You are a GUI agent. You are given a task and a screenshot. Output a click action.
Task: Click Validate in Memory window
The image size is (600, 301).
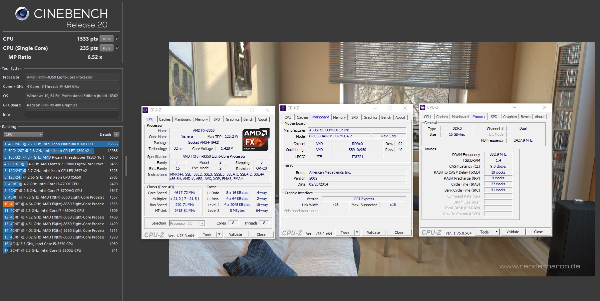[513, 232]
